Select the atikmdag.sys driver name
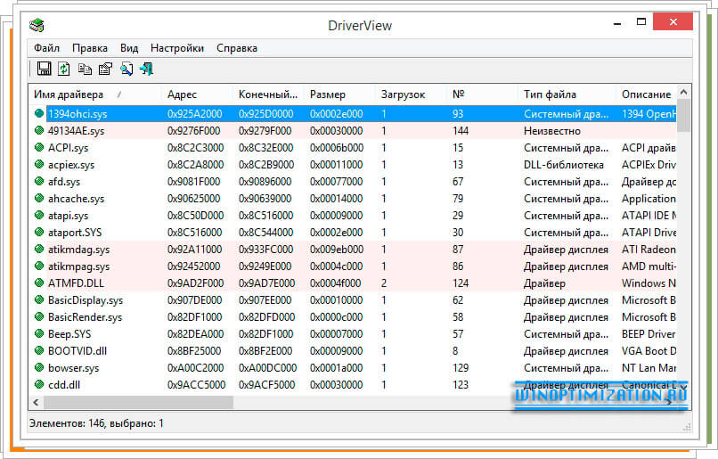 click(78, 250)
